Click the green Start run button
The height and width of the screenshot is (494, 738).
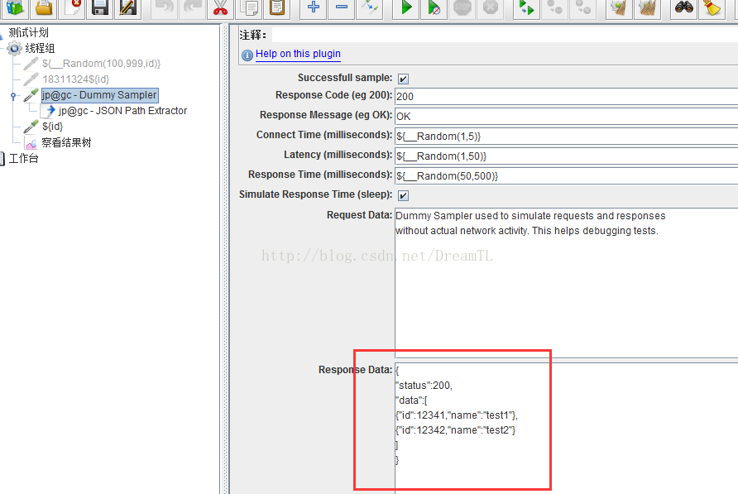pos(406,7)
